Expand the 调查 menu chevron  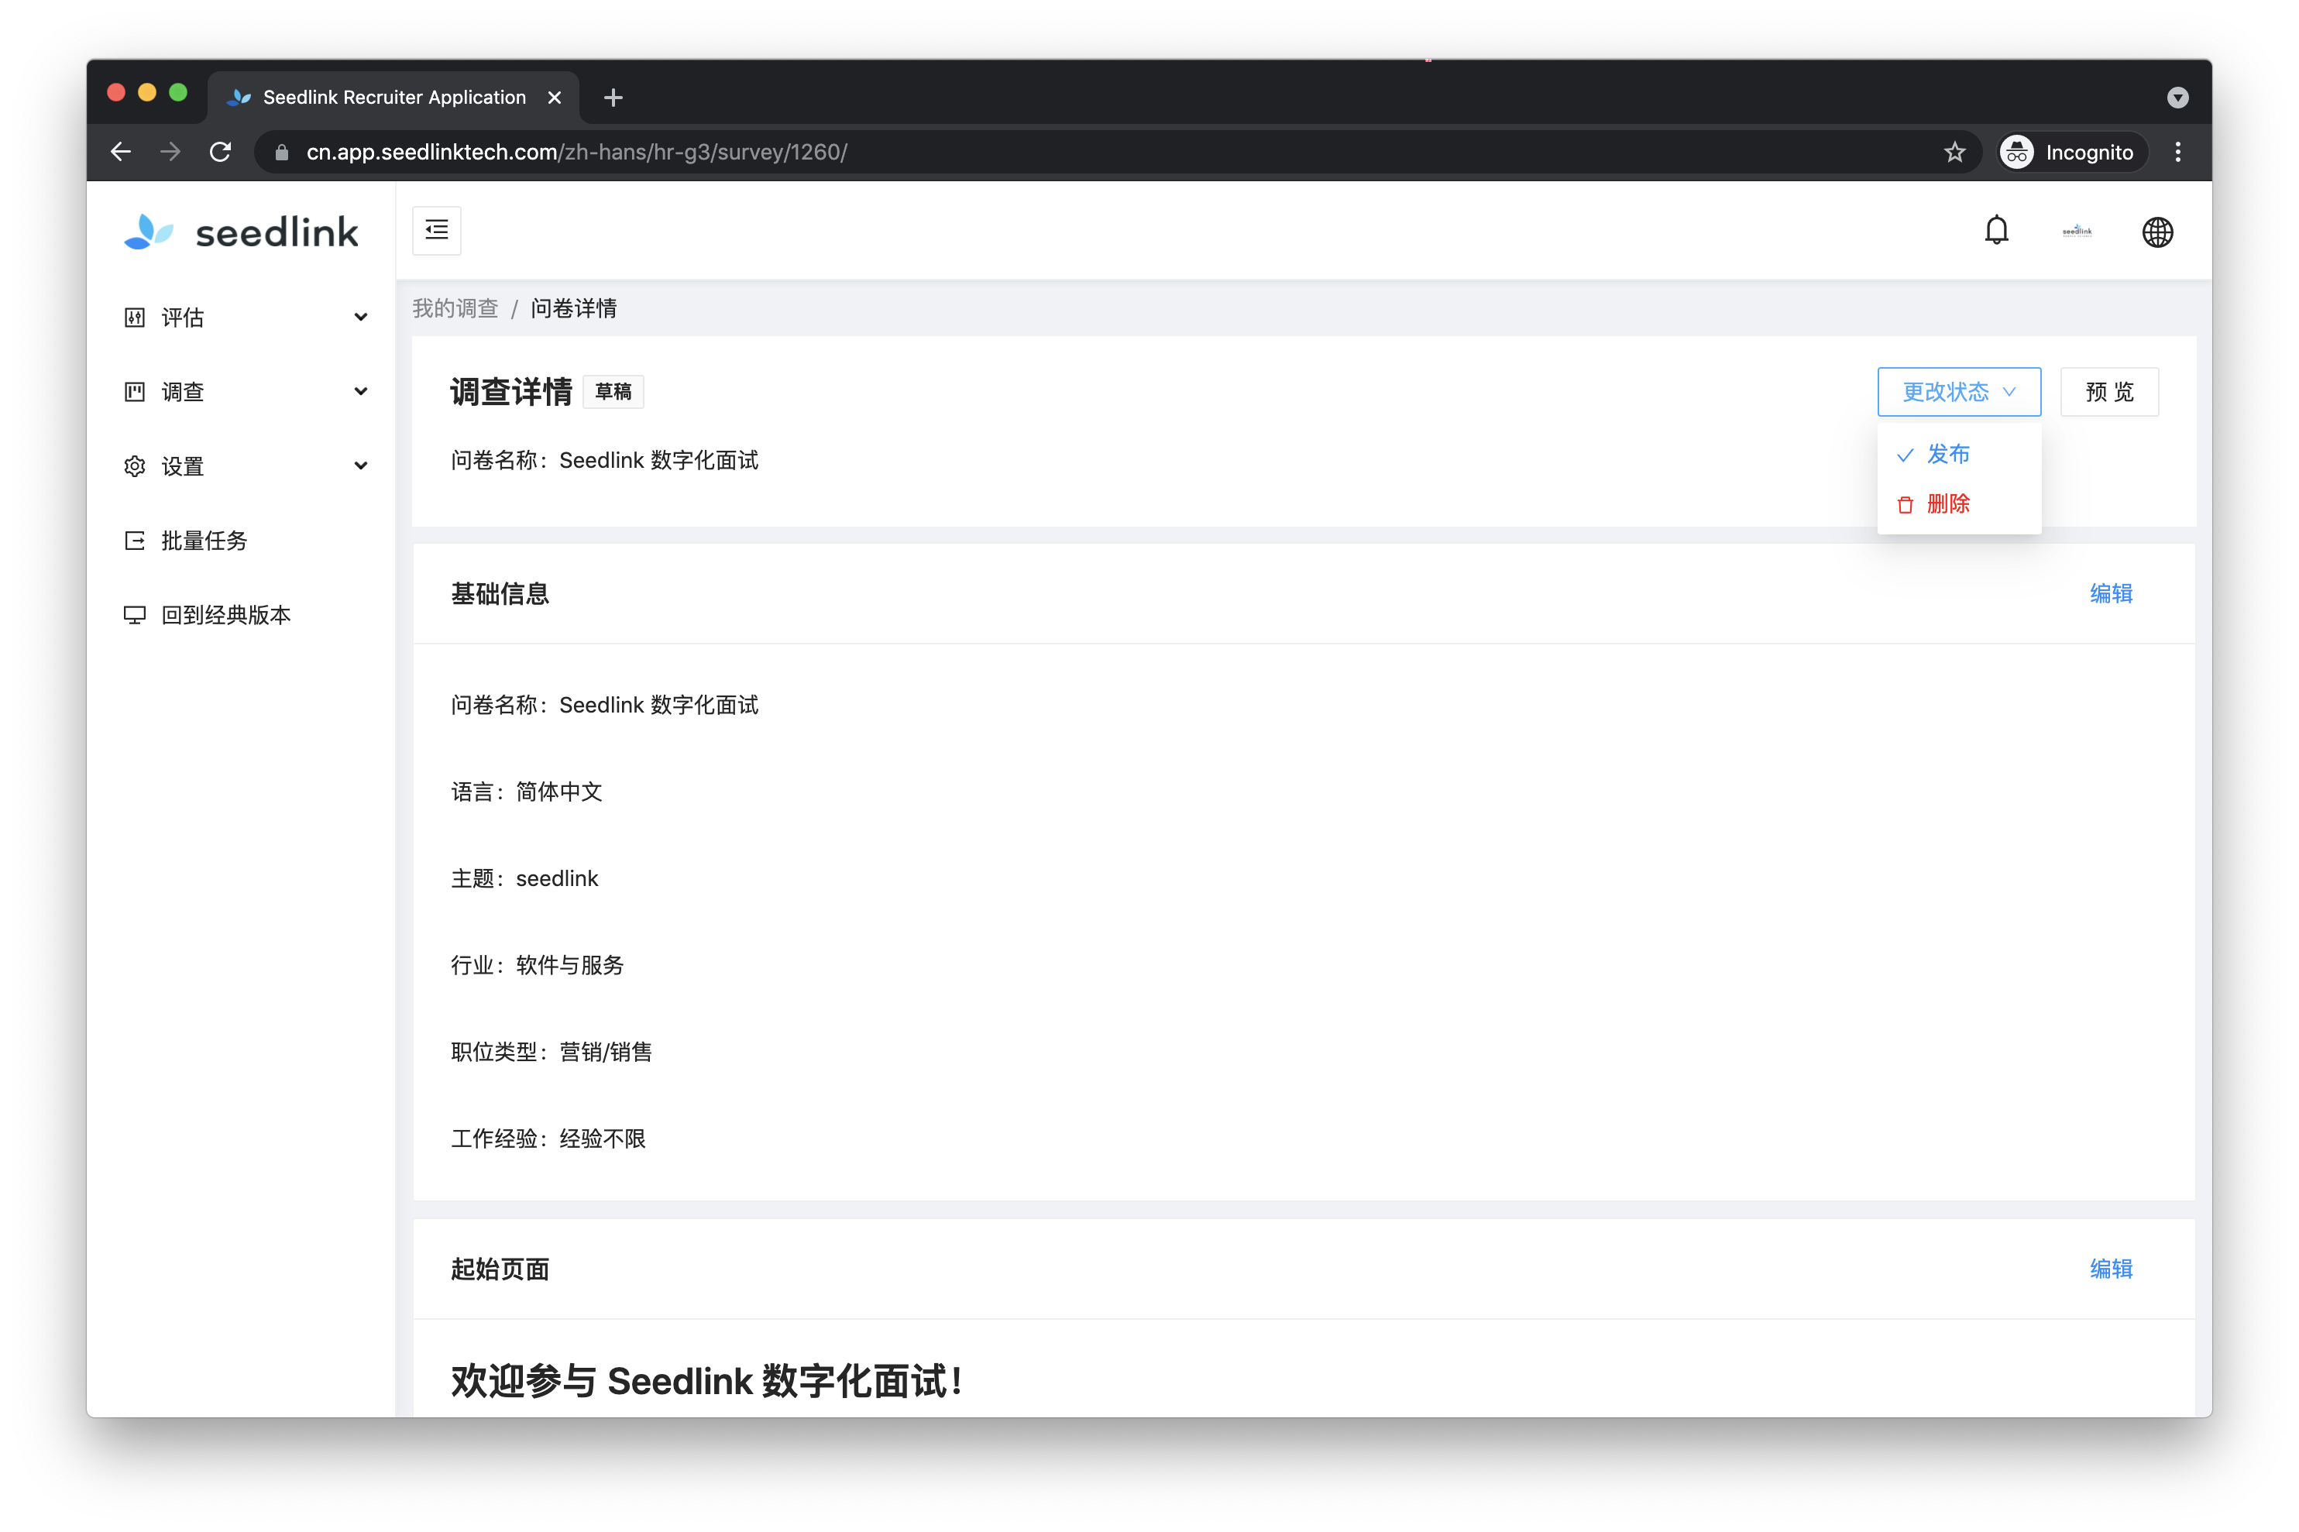pos(360,391)
